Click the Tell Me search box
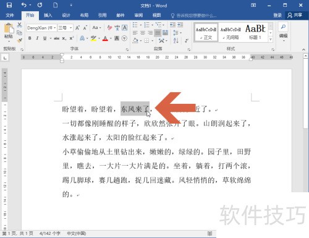 194,15
